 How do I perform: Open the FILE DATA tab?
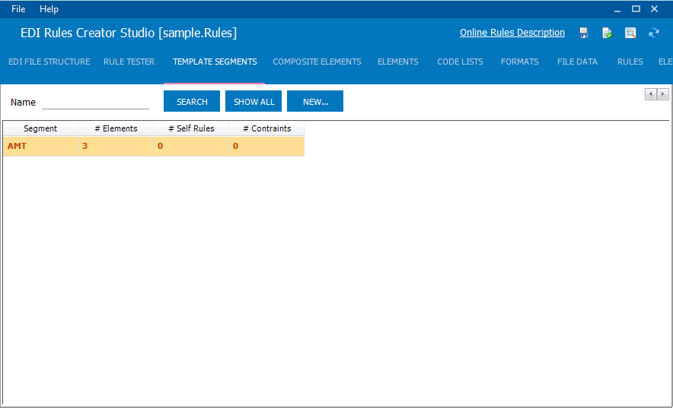point(577,62)
